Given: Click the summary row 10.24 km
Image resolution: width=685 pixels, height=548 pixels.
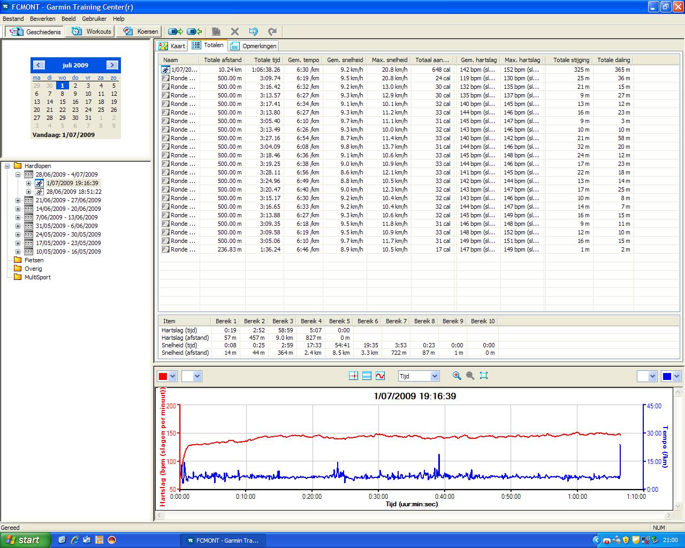Looking at the screenshot, I should pyautogui.click(x=396, y=70).
